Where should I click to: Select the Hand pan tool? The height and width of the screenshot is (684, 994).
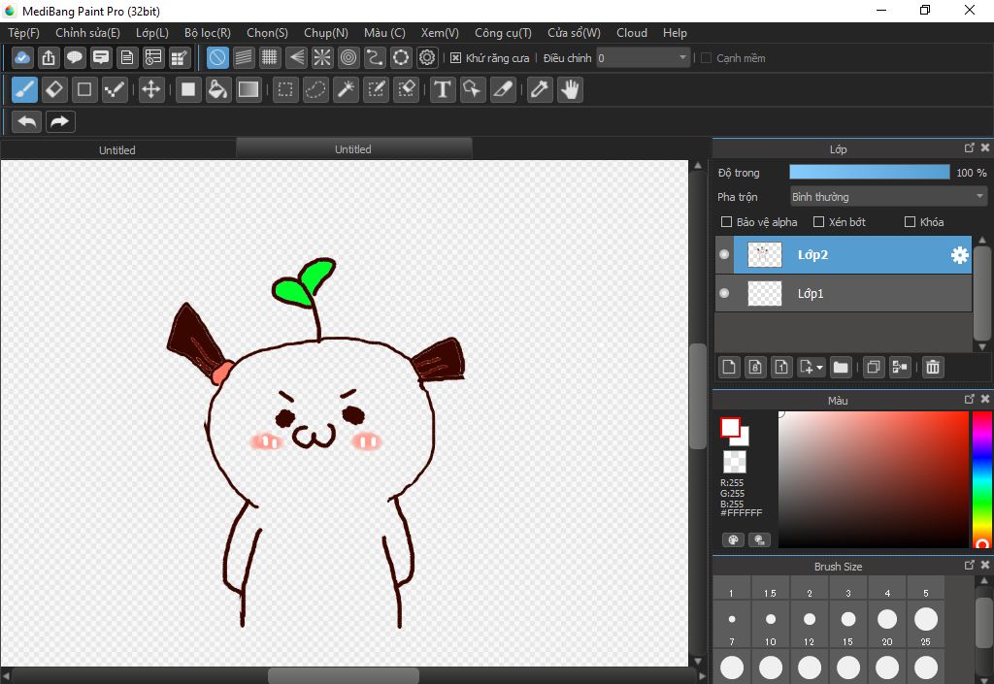tap(570, 90)
